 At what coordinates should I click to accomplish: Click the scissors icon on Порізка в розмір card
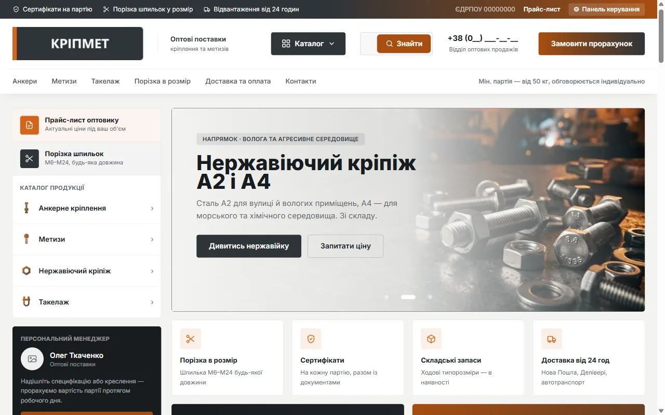click(x=190, y=339)
